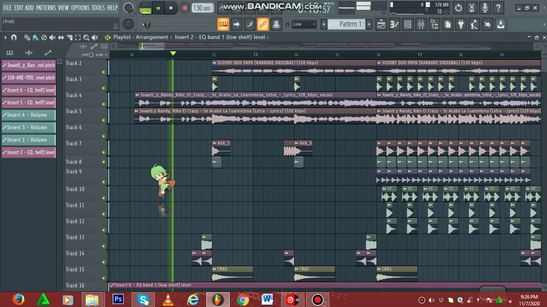Toggle typing keyboard to piano icon
547x307 pixels.
223,24
